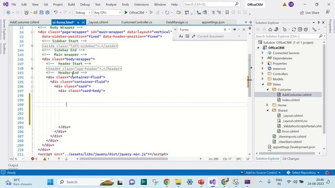Open the Debug configuration dropdown
The height and width of the screenshot is (188, 335).
click(x=83, y=13)
